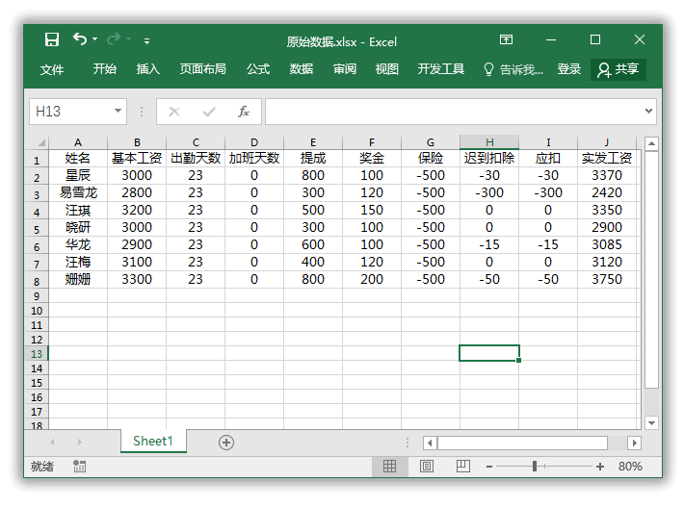This screenshot has width=684, height=507.
Task: Click the Undo arrow icon
Action: point(79,39)
